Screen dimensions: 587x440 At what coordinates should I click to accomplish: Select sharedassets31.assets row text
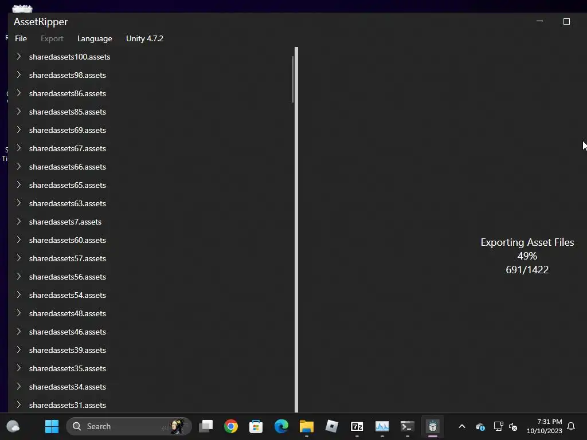point(68,405)
